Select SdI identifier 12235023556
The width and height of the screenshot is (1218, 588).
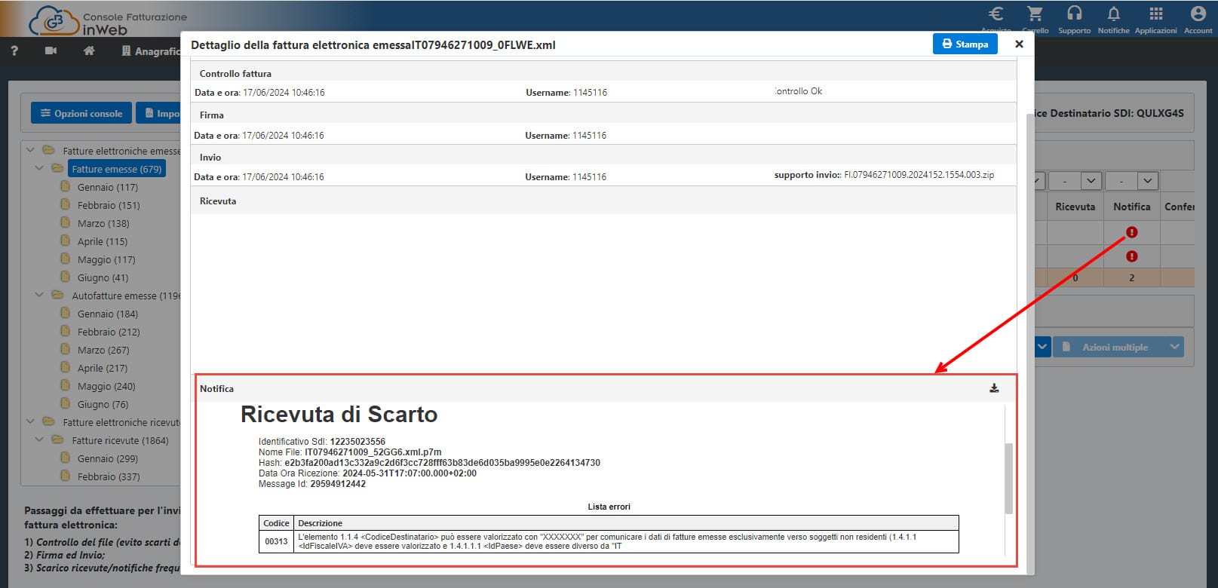pyautogui.click(x=357, y=442)
